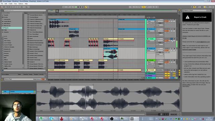Image resolution: width=215 pixels, height=121 pixels.
Task: Toggle the yellow automation arm button
Action: click(86, 7)
